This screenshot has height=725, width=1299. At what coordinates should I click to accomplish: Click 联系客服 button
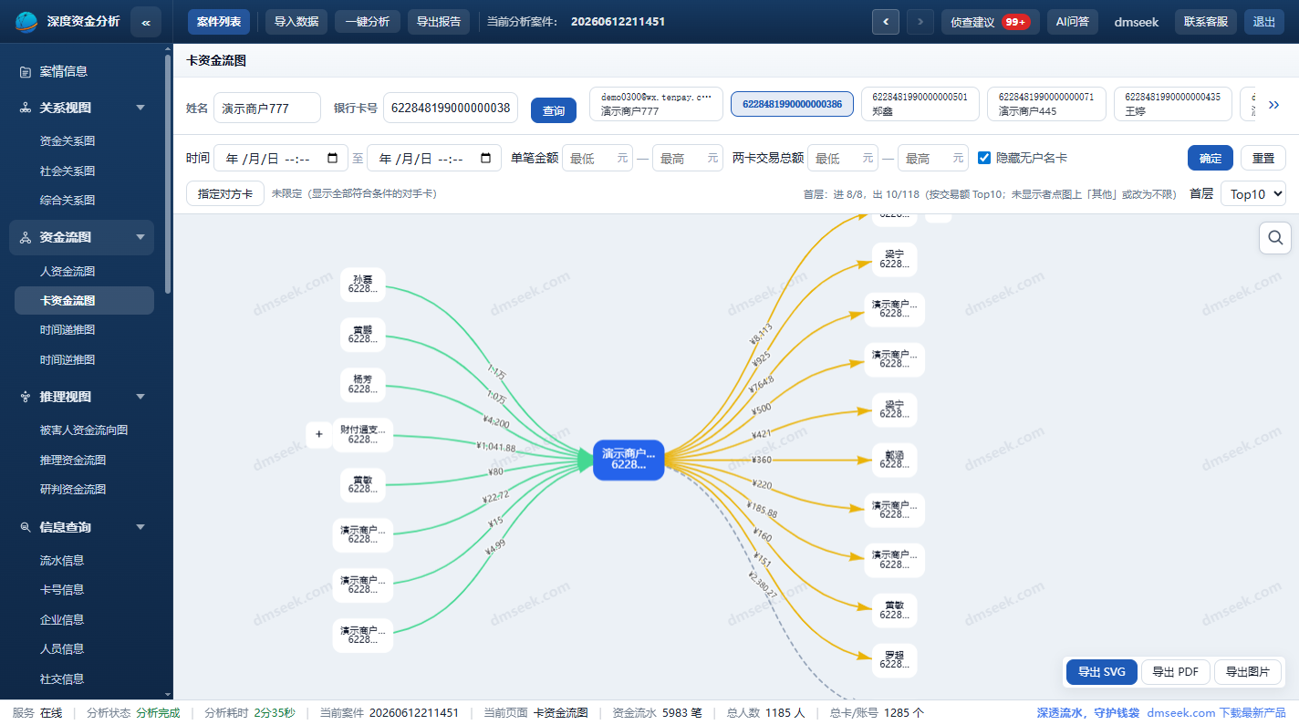point(1206,22)
